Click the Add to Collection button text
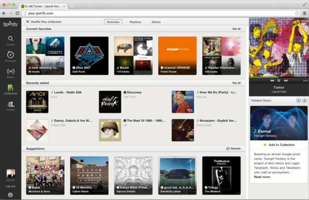309x200 pixels. click(x=282, y=145)
